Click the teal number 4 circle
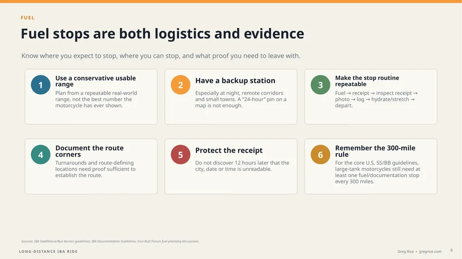 tap(41, 154)
